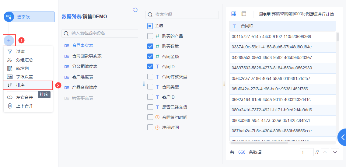Screen dimensions: 346x167
Task: Click cell 04897502-5828-4273-8184-553aa0562930
Action: click(283, 68)
